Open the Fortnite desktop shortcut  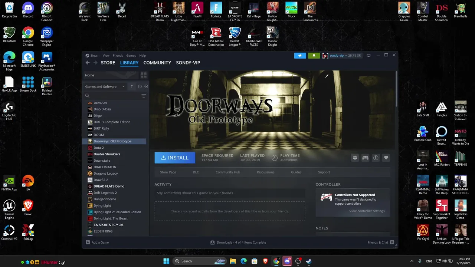pos(216,10)
